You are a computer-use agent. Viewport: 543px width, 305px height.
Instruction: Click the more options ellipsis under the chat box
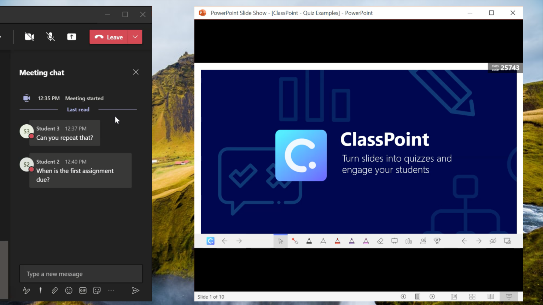click(x=111, y=290)
